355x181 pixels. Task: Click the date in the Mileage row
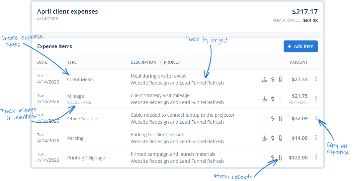[48, 101]
